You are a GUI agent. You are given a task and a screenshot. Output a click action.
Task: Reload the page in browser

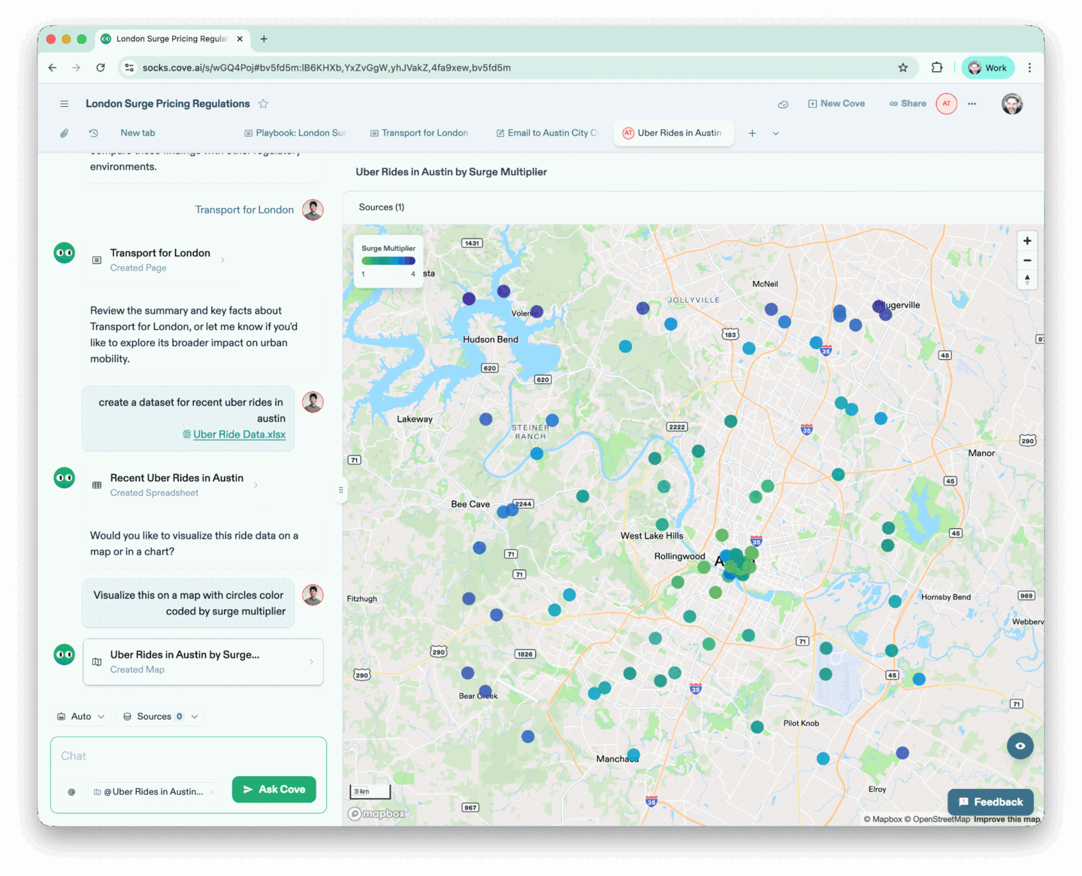click(x=101, y=68)
